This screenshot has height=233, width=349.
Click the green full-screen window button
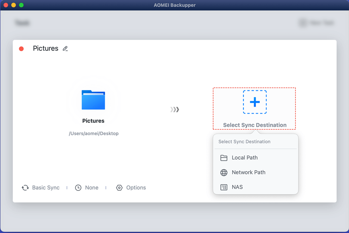point(21,5)
